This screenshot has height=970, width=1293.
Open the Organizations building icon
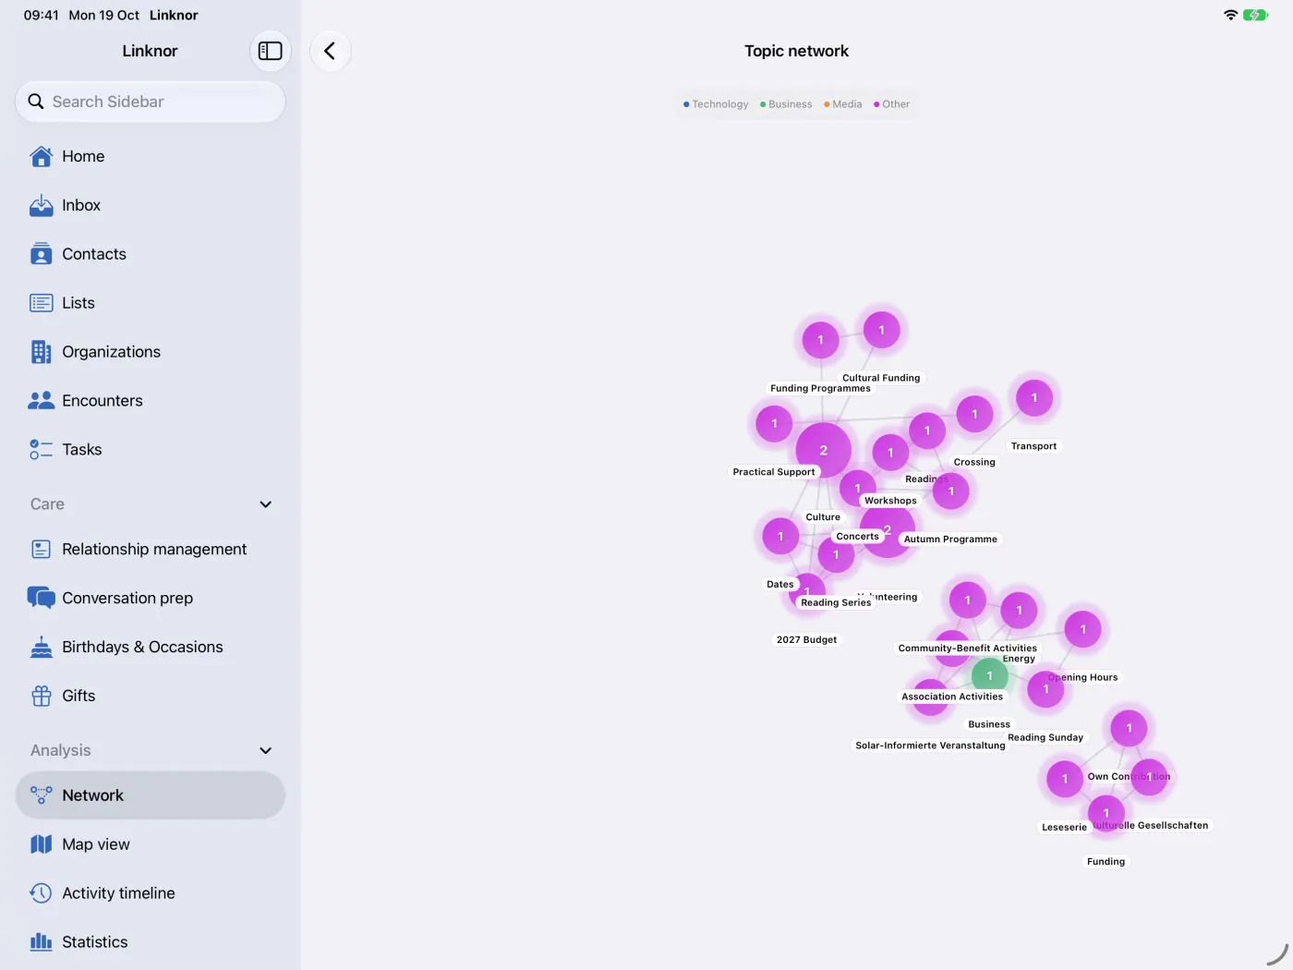point(42,352)
